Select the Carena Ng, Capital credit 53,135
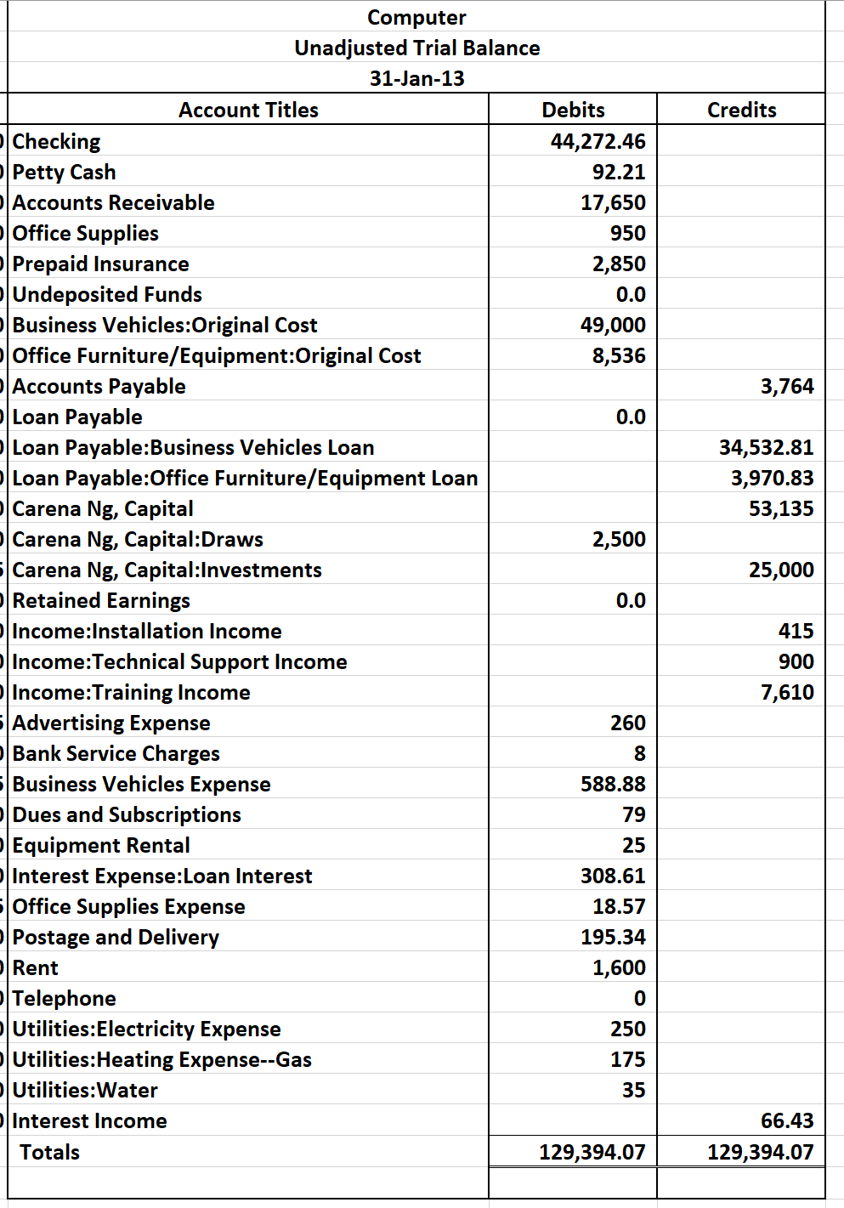Image resolution: width=844 pixels, height=1208 pixels. [786, 508]
